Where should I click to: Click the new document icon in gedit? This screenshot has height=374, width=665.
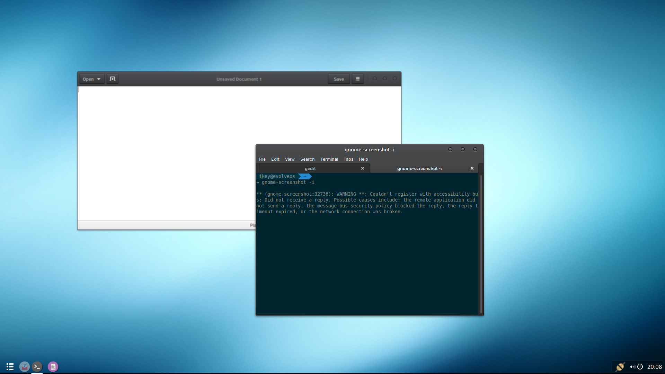[113, 79]
